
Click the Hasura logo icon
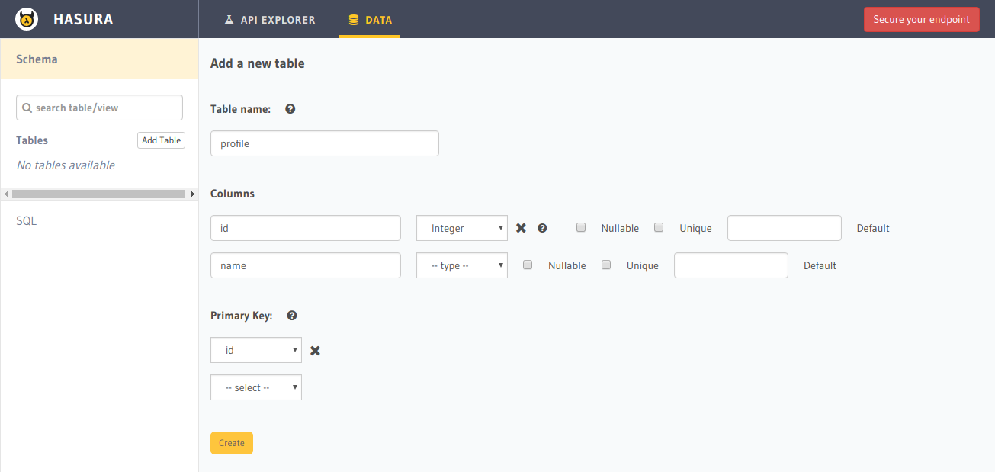[27, 19]
